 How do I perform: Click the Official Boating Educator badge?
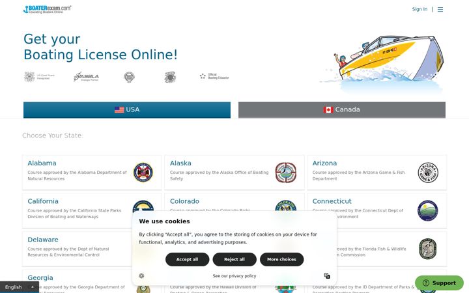(214, 76)
